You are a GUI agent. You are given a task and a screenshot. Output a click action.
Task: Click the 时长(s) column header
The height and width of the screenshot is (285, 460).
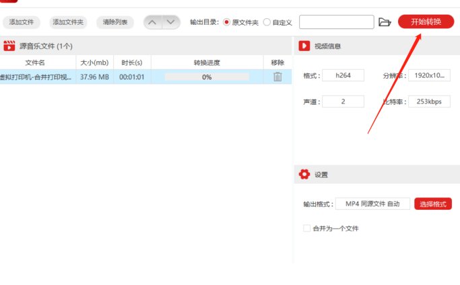coord(132,63)
